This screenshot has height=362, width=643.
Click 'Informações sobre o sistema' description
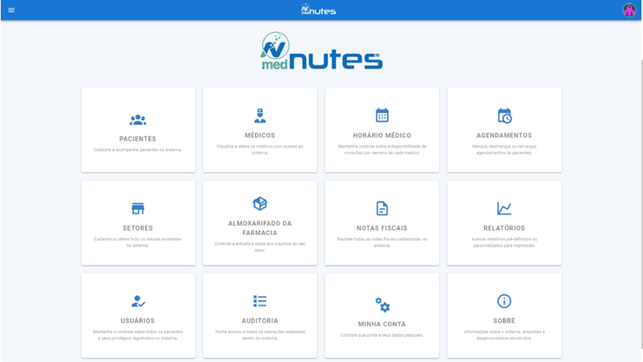[504, 335]
